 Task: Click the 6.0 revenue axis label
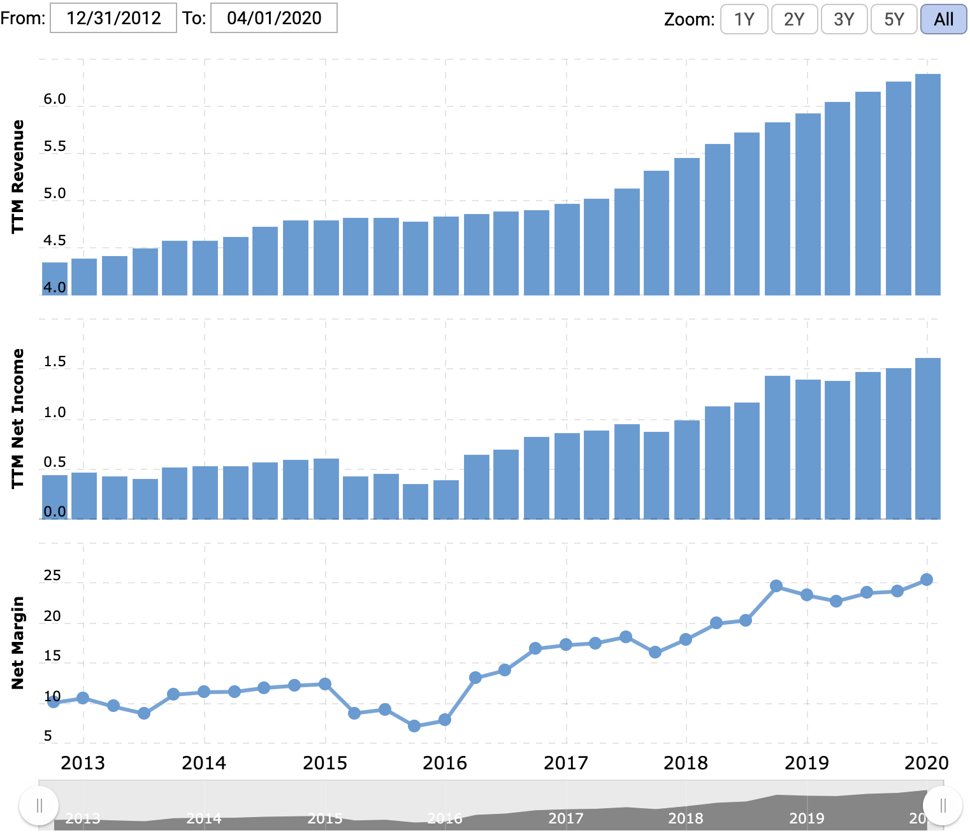(x=55, y=99)
